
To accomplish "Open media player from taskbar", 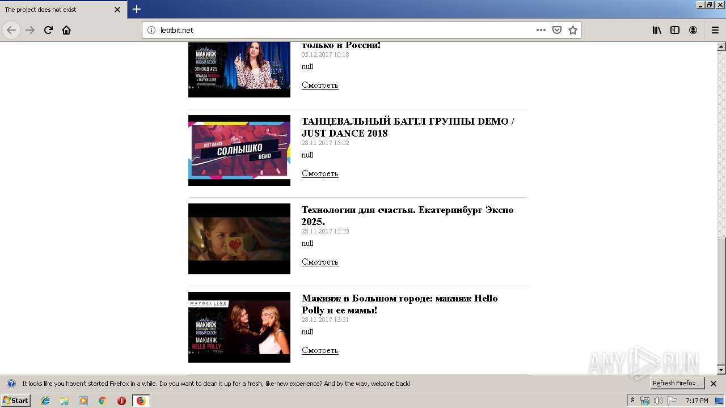I will tap(83, 401).
